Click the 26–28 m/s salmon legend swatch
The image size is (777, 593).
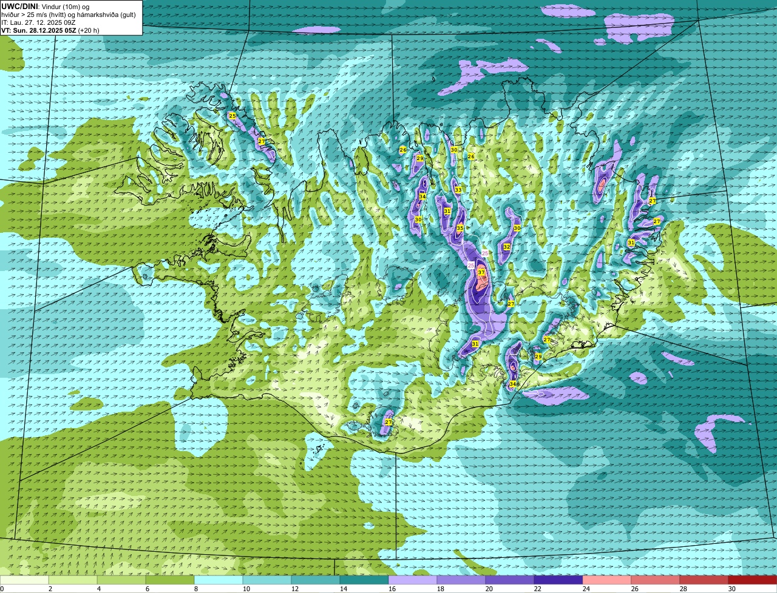[656, 580]
